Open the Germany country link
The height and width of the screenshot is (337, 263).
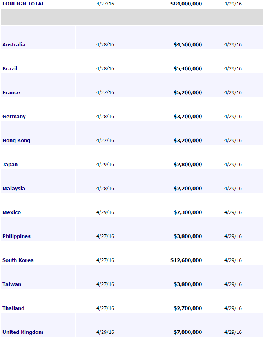coord(14,117)
